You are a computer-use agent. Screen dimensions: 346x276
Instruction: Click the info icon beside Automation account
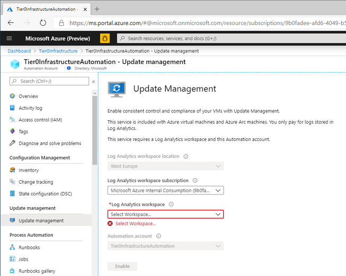158,236
